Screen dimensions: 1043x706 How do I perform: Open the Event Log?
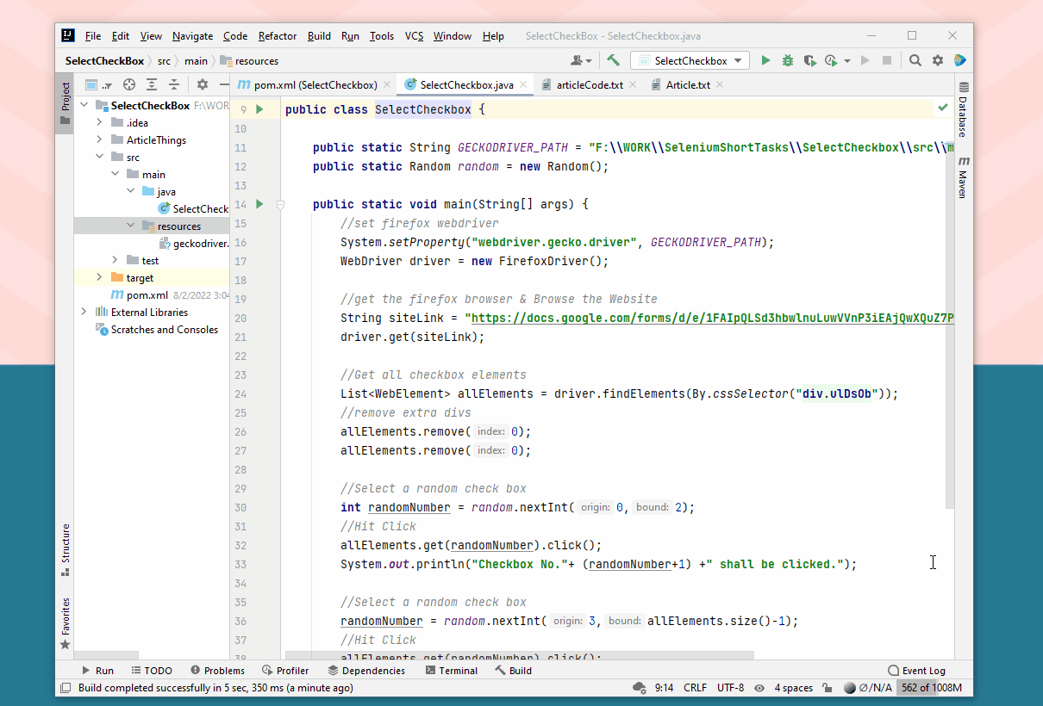pyautogui.click(x=916, y=671)
